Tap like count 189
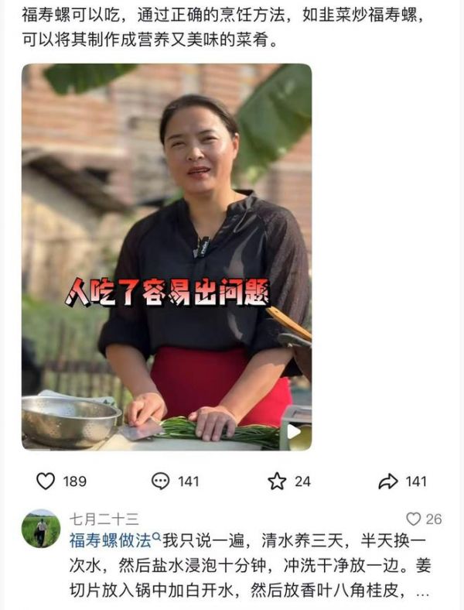 74,481
